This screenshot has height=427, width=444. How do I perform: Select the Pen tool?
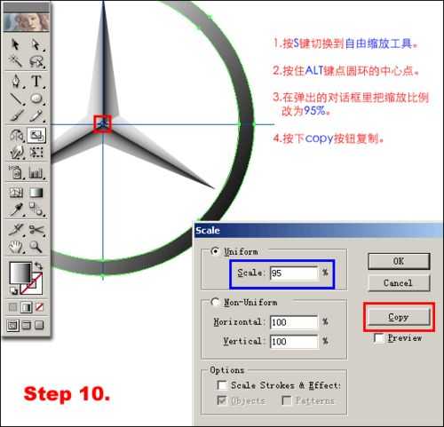[16, 81]
